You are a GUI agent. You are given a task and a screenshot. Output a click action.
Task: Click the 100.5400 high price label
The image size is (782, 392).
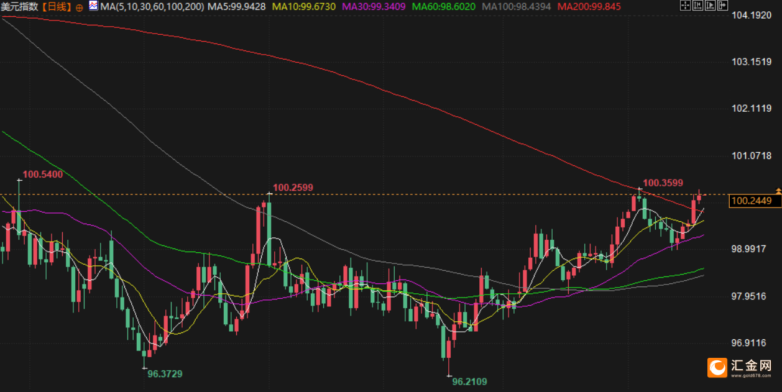click(x=43, y=175)
